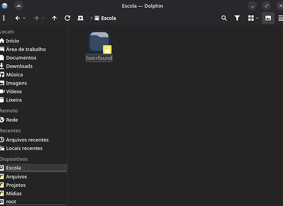Toggle the keep-above window arrow button
This screenshot has height=206, width=283.
click(19, 6)
